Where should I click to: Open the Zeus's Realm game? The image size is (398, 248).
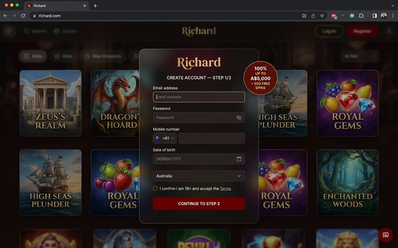[50, 103]
